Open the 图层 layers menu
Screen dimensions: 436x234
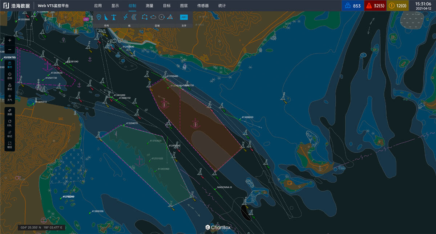[184, 6]
